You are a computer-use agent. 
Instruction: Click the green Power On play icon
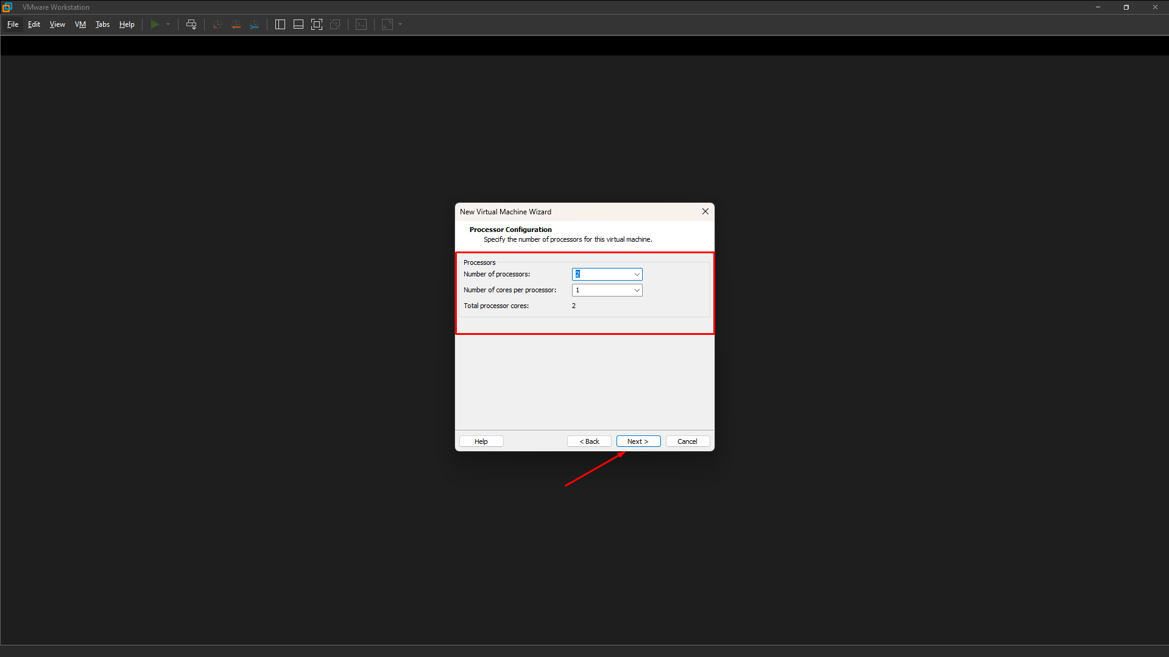(155, 24)
